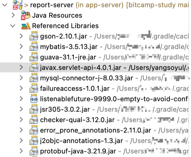The width and height of the screenshot is (191, 157).
Task: Click the guava-31.1-jre.jar jar icon
Action: tap(34, 57)
